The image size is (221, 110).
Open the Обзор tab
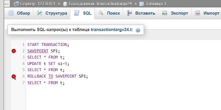[x=19, y=13]
